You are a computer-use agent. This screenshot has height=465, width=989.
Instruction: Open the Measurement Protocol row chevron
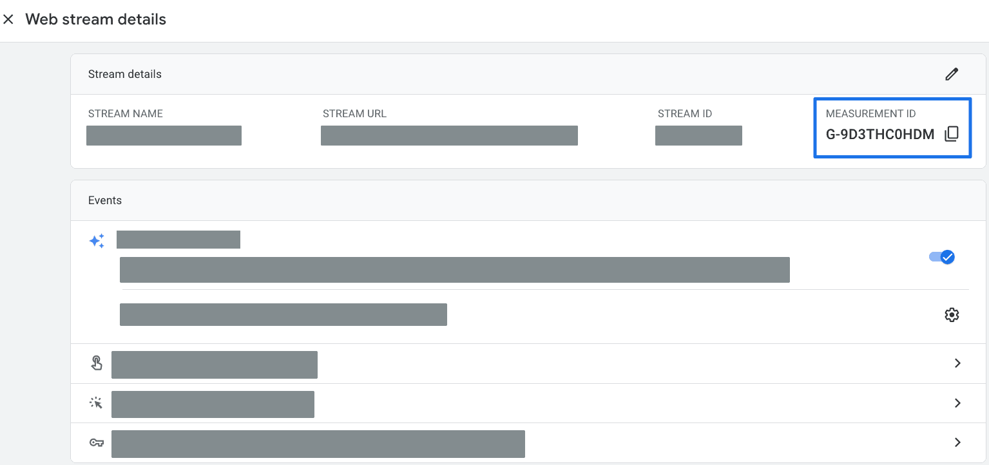[957, 442]
